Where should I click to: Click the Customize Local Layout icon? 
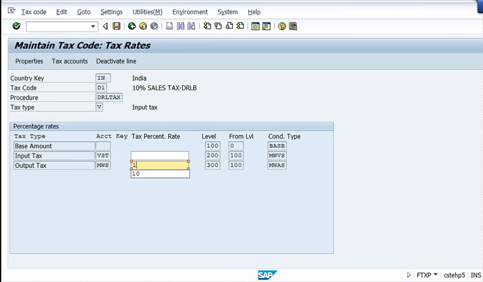click(293, 26)
